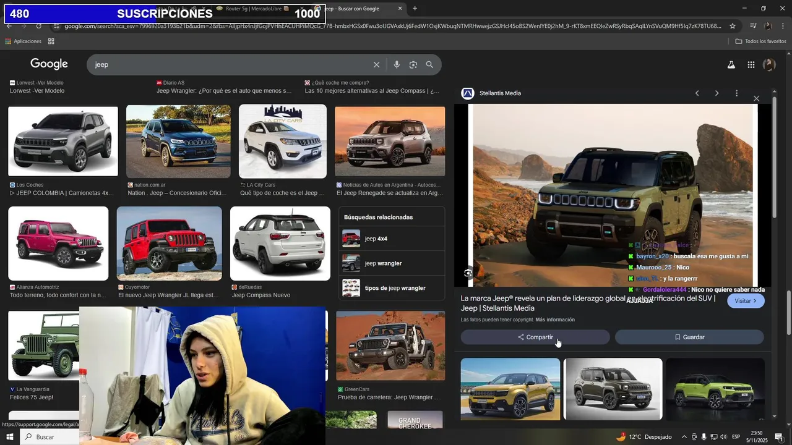
Task: Click Diario AS Jeep Wrangler result title
Action: click(223, 91)
